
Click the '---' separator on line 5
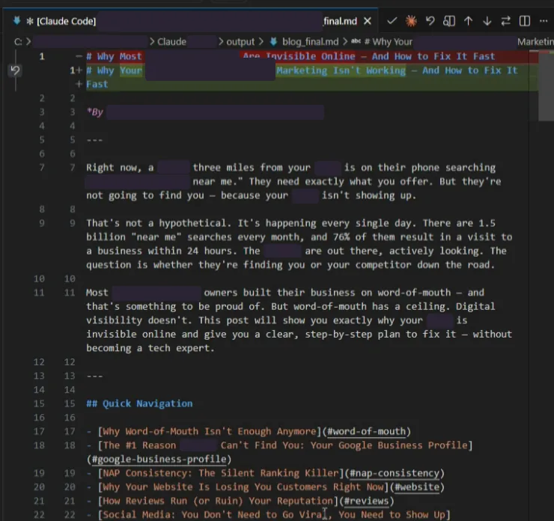pos(94,140)
